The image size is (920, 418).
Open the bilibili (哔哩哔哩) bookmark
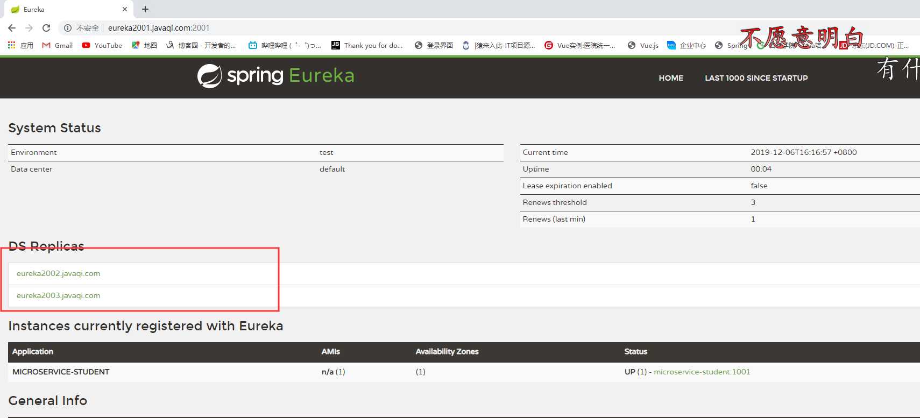[285, 45]
